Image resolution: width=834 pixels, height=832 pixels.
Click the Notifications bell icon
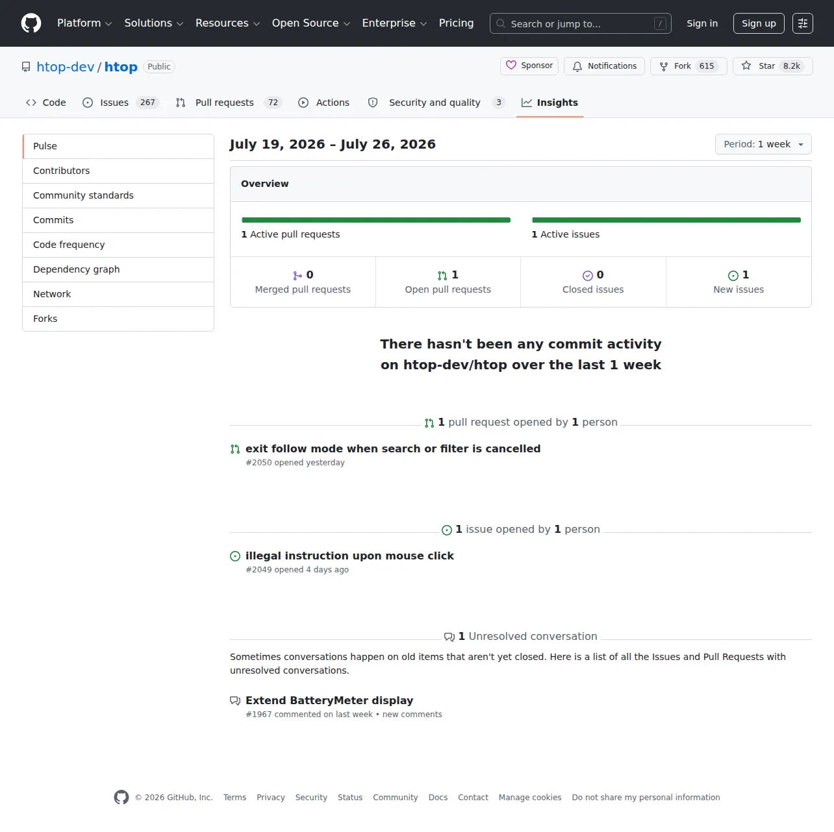pyautogui.click(x=577, y=66)
